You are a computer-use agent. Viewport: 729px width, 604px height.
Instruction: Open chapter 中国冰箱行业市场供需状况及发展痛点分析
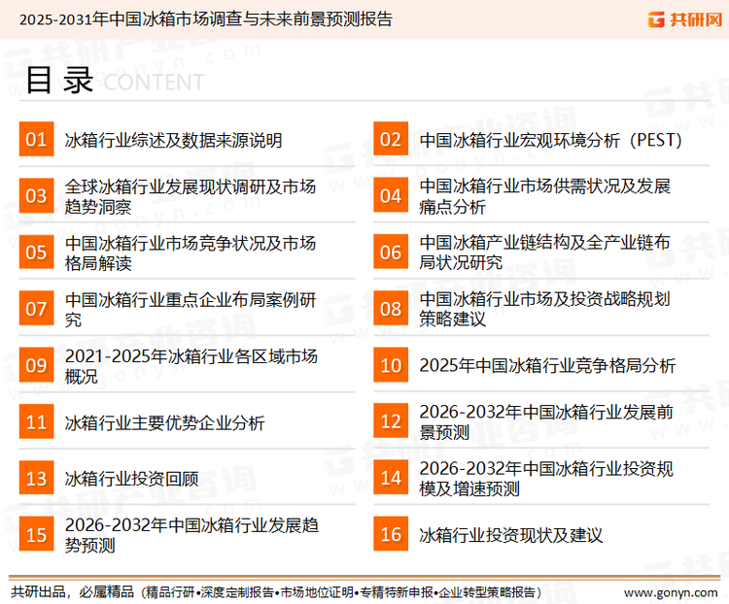[544, 196]
